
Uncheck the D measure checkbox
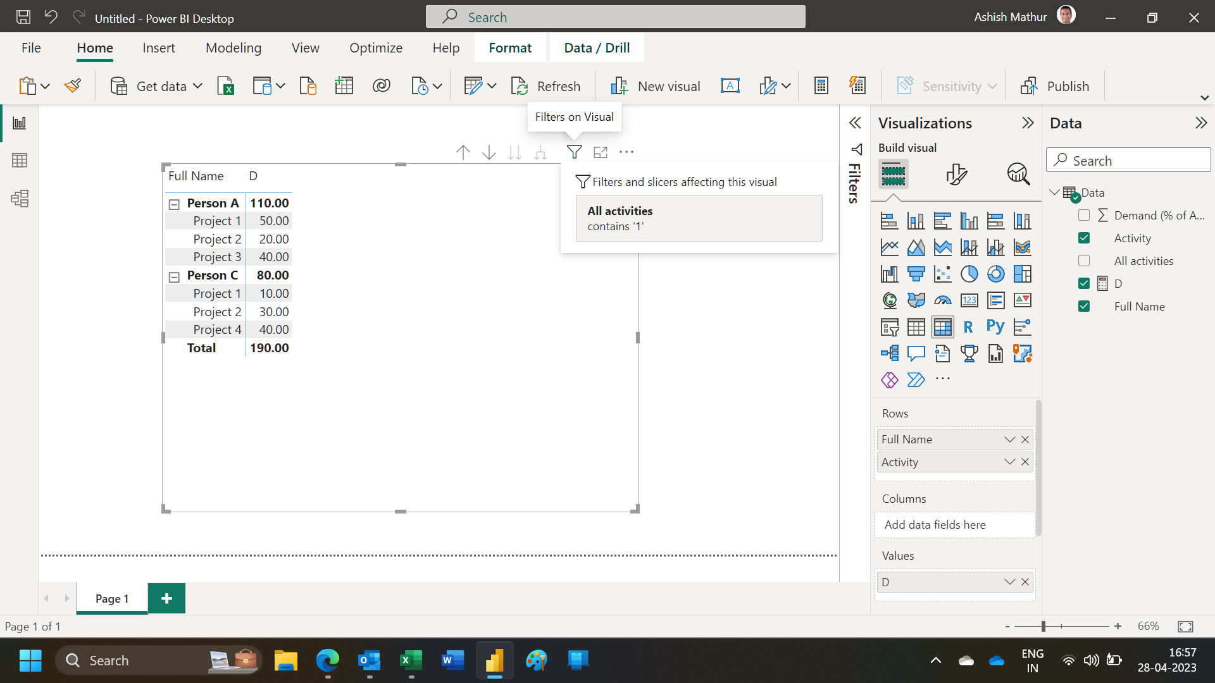coord(1084,284)
